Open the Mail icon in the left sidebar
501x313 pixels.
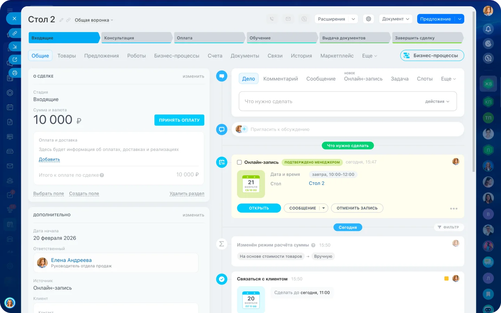(10, 166)
